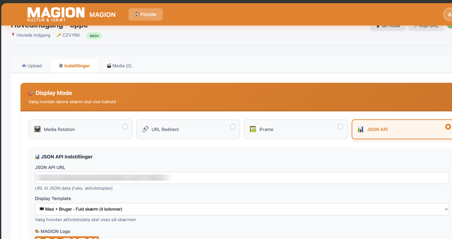
Task: Click the red location pin icon
Action: [13, 35]
